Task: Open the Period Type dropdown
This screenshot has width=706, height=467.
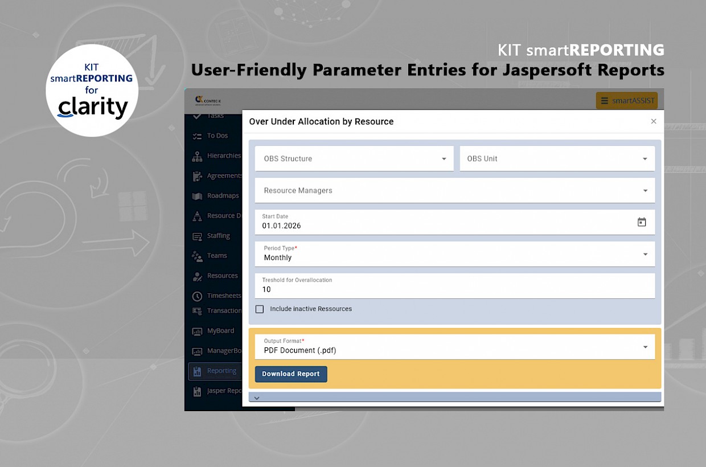Action: coord(455,254)
